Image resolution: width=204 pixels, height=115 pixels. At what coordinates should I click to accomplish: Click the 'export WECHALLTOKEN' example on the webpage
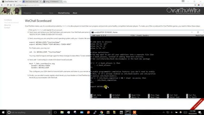click(50, 44)
